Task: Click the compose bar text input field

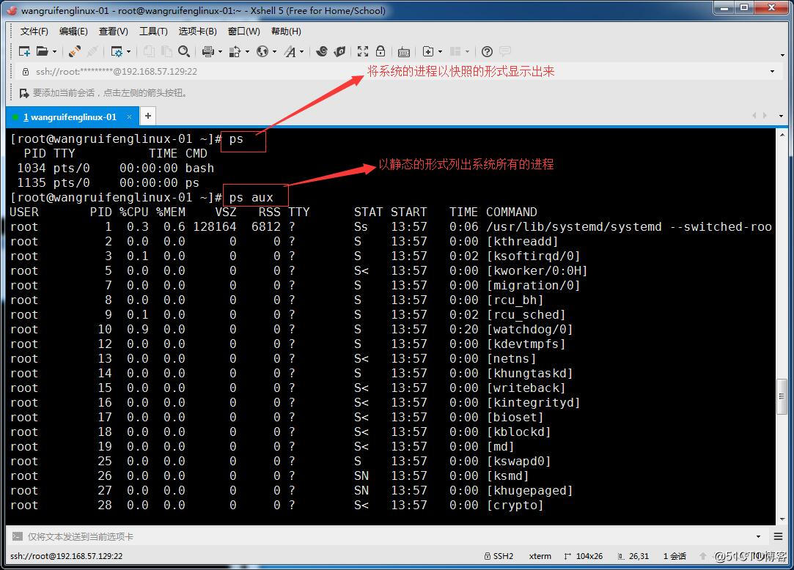Action: 387,536
